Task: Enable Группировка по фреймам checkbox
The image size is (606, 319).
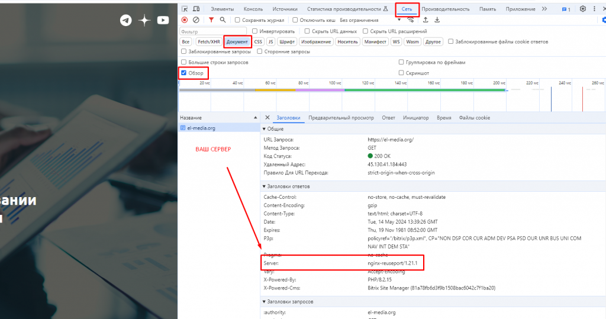Action: [x=401, y=62]
